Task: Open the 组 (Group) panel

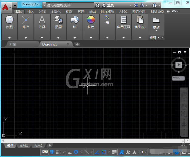Action: (x=107, y=20)
